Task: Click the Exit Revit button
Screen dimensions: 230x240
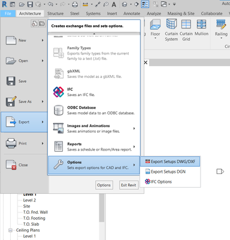Action: [129, 185]
